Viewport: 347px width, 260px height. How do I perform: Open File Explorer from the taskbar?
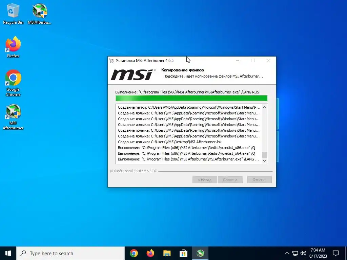click(167, 253)
